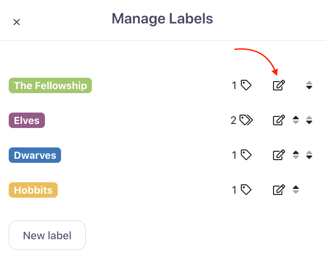View the tag count for Dwarves
Screen dimensions: 326x262
(x=241, y=155)
